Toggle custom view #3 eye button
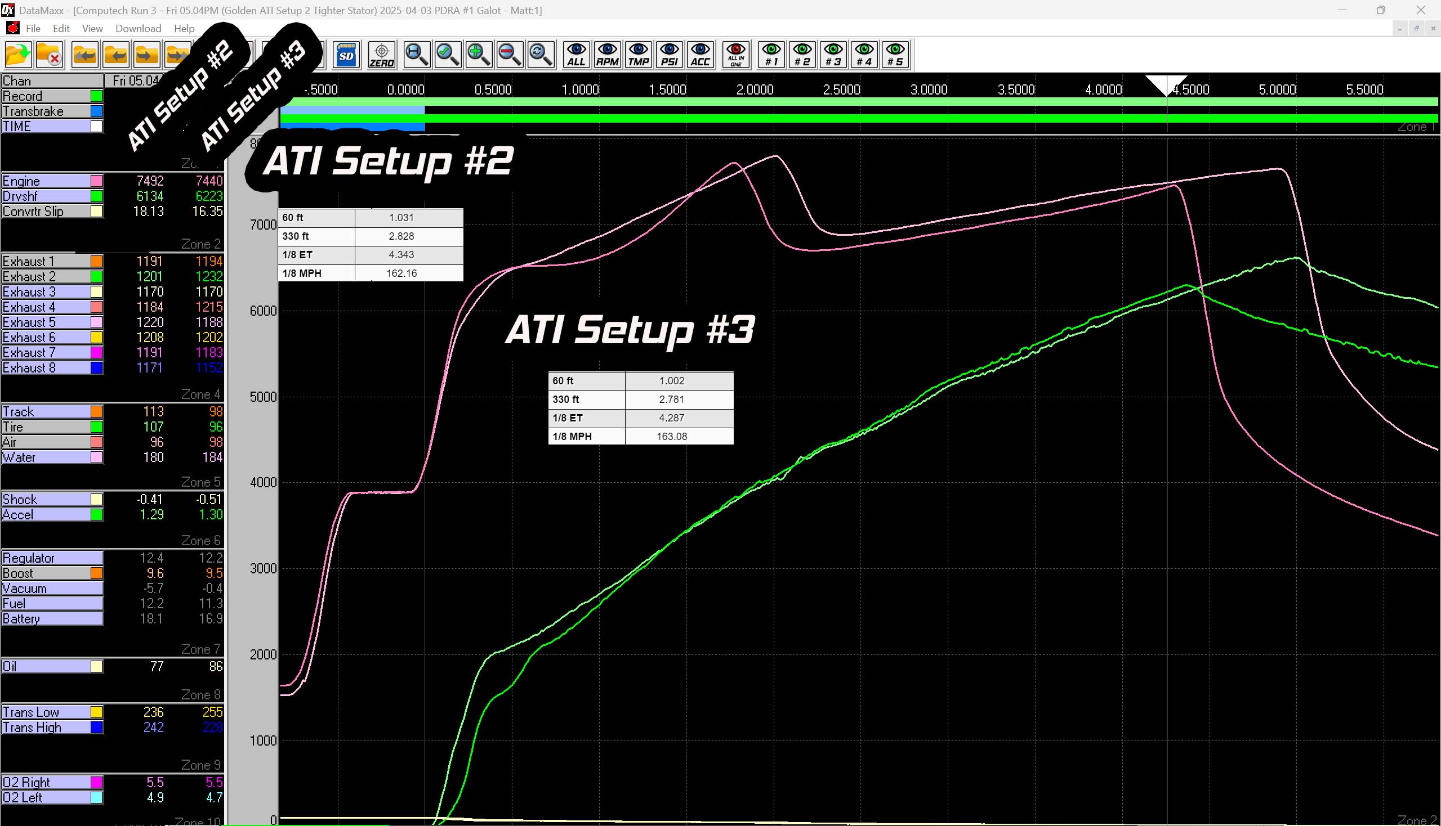Screen dimensions: 1441x826 click(x=833, y=55)
